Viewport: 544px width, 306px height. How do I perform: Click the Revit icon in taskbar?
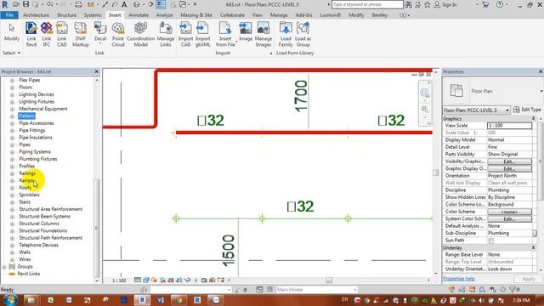(142, 300)
